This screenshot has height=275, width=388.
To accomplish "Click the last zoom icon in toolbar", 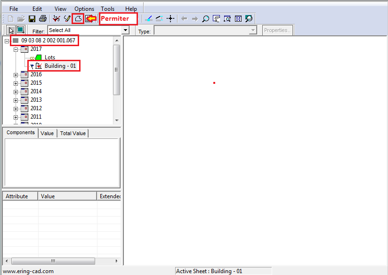I will 249,19.
